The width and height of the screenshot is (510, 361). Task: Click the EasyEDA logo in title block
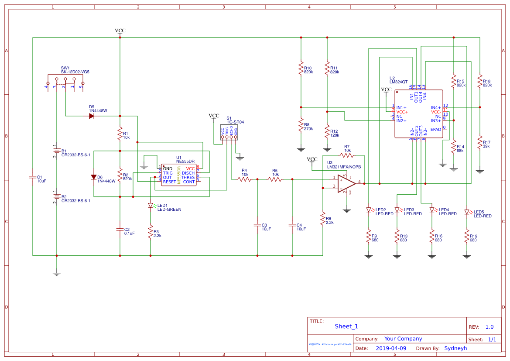pos(329,344)
